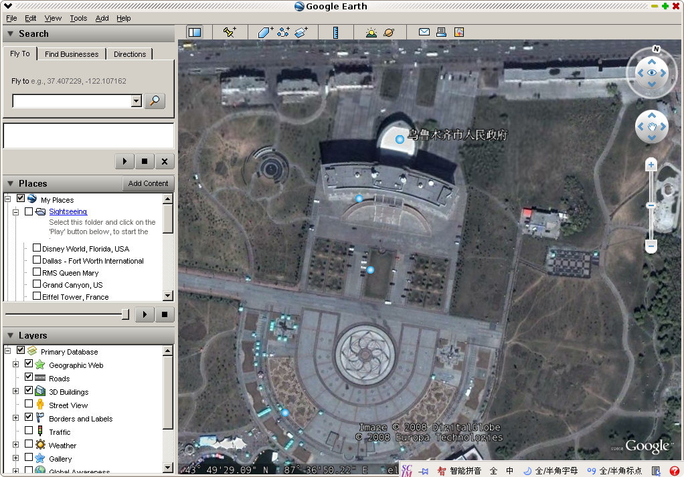This screenshot has height=477, width=684.
Task: Switch to Find Businesses tab
Action: click(72, 54)
